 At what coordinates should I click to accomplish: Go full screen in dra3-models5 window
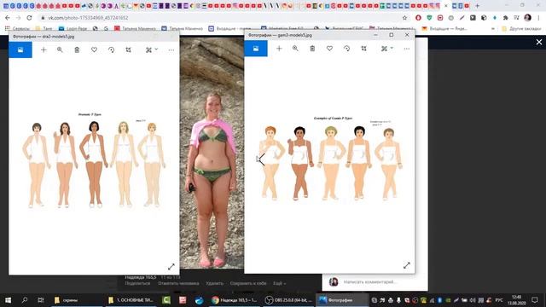coord(171,267)
